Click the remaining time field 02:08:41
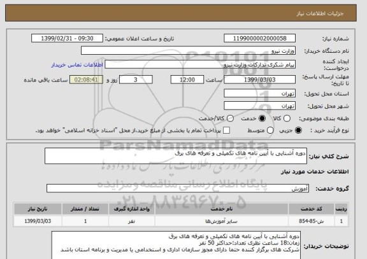Viewport: 367px width, 259px height. pyautogui.click(x=86, y=80)
